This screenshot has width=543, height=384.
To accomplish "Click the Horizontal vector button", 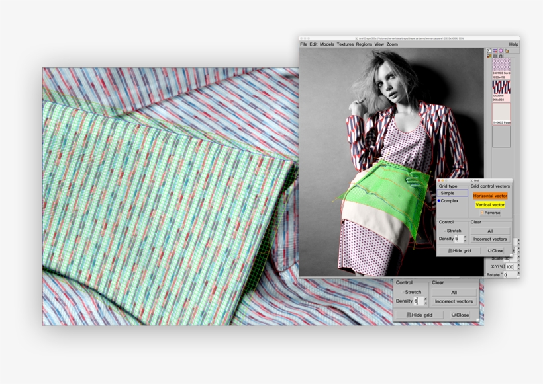I will point(490,196).
